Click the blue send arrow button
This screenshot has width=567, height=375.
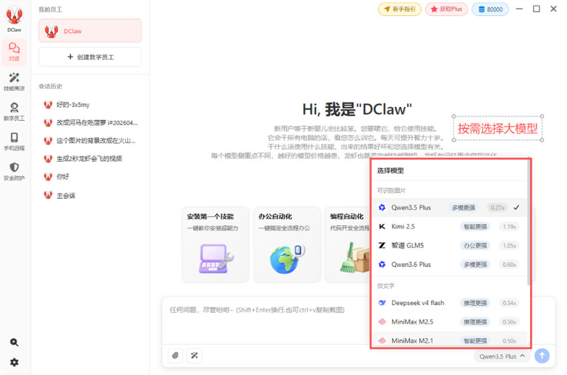pos(542,355)
